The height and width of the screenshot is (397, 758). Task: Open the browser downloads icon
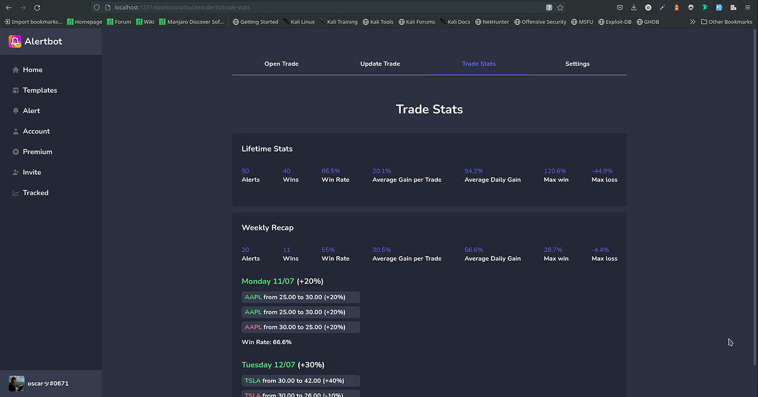pos(633,8)
